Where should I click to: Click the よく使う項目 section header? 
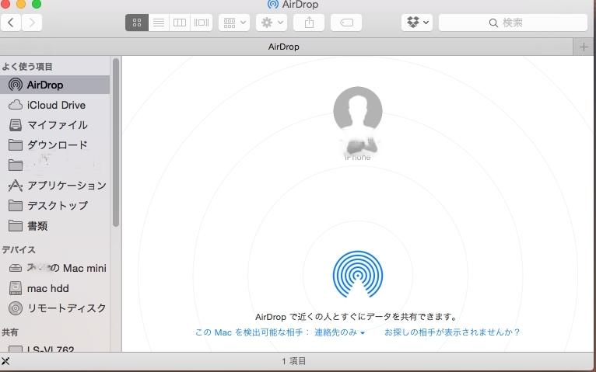[27, 67]
